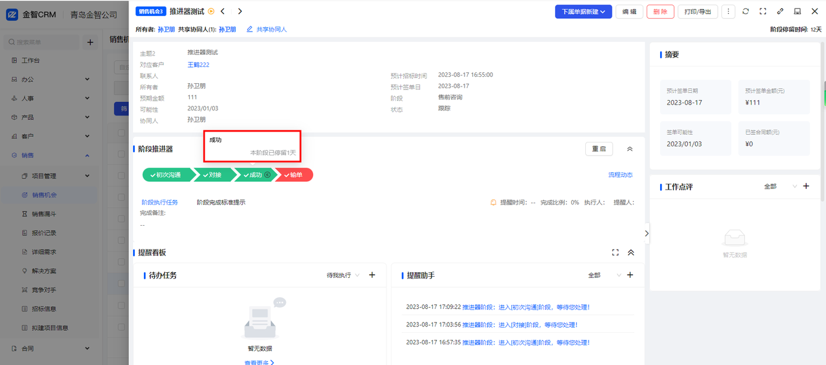Viewport: 826px width, 365px height.
Task: Click the fullscreen icon in top toolbar
Action: click(x=763, y=12)
